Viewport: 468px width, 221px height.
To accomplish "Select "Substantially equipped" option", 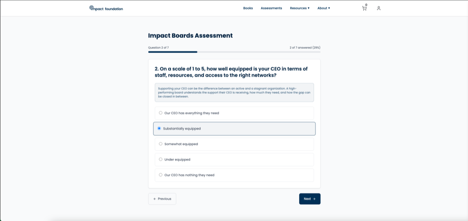I will (234, 128).
